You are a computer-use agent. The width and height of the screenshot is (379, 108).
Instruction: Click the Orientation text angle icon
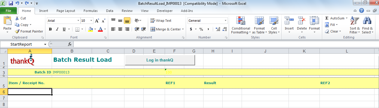click(137, 21)
